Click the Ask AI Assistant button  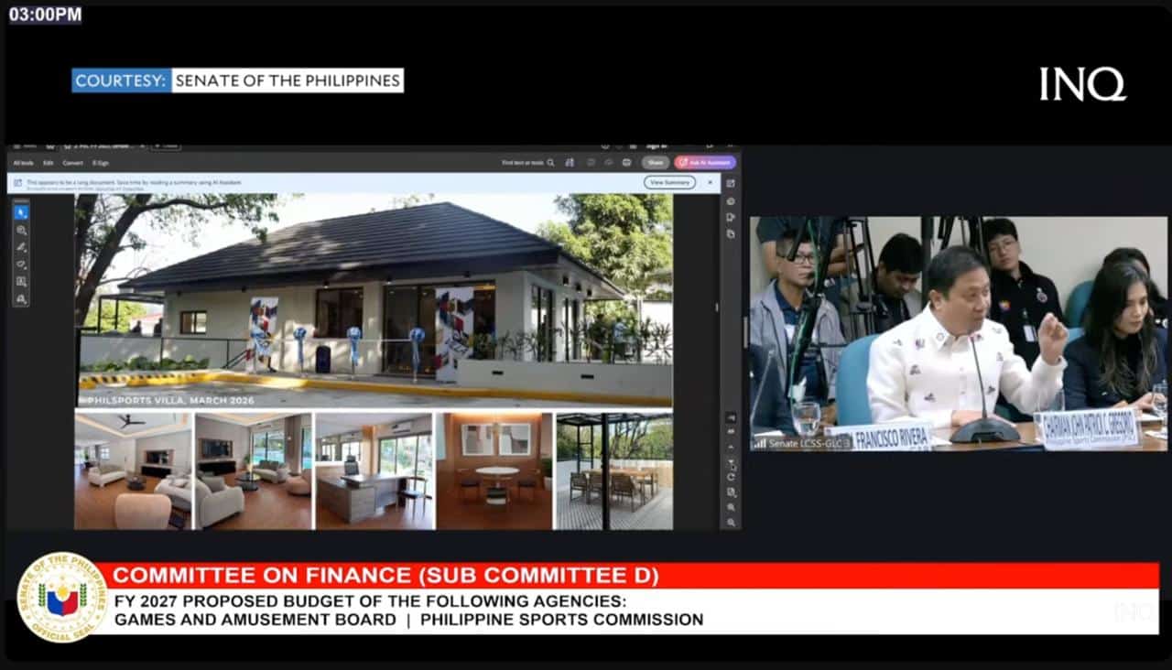click(705, 162)
